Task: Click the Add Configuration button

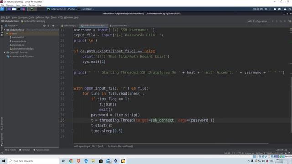Action: (258, 21)
